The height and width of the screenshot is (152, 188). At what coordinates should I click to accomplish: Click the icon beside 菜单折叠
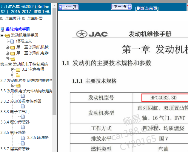(x=24, y=18)
